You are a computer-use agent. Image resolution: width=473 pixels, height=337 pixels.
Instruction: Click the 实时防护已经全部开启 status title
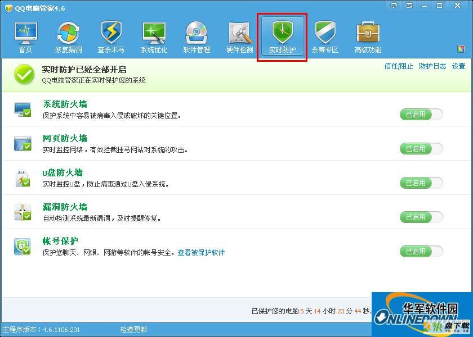click(x=84, y=70)
